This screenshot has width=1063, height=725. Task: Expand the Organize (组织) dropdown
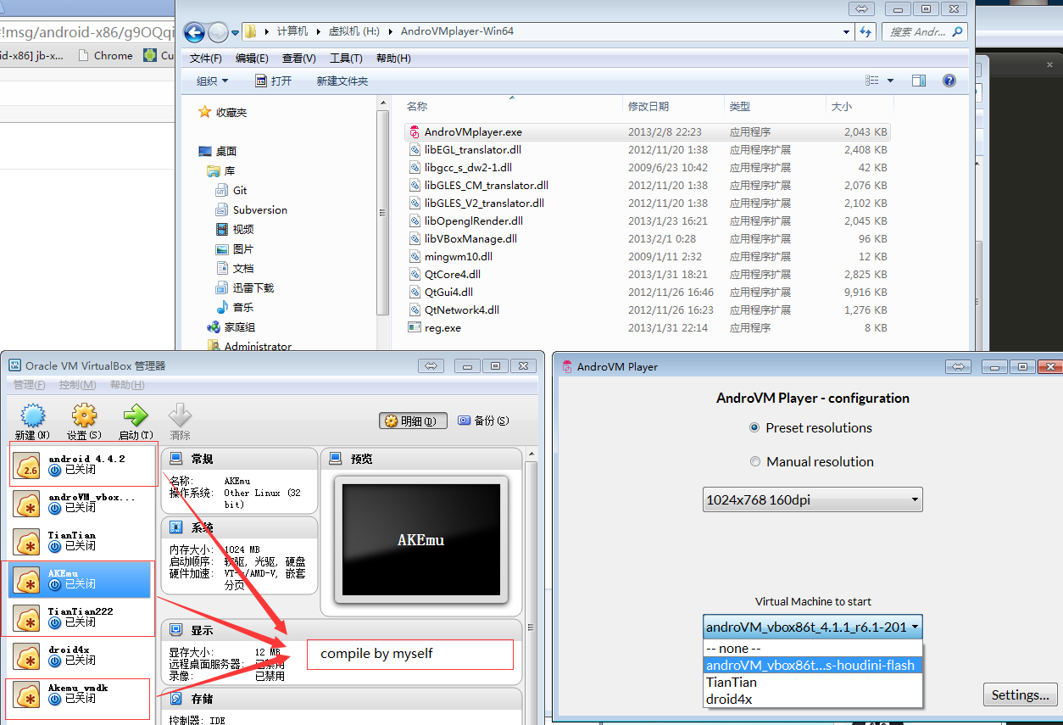click(212, 81)
